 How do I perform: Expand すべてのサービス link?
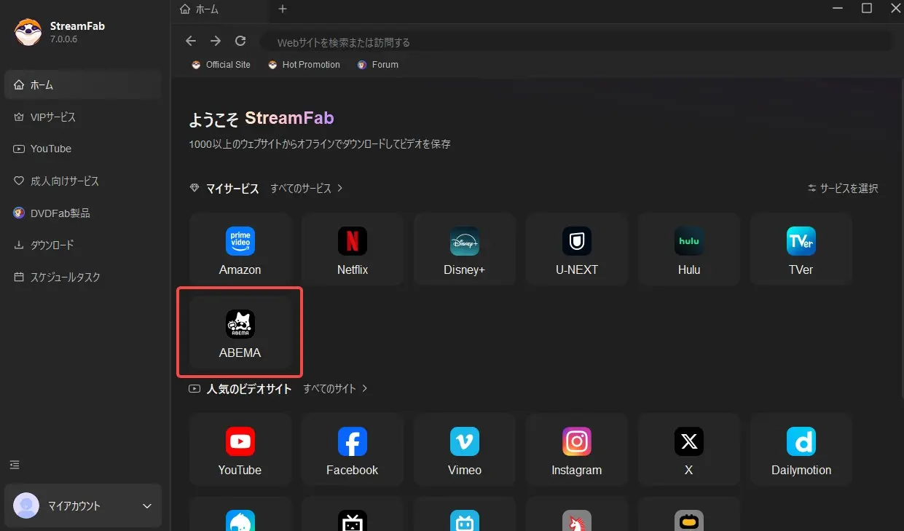307,189
